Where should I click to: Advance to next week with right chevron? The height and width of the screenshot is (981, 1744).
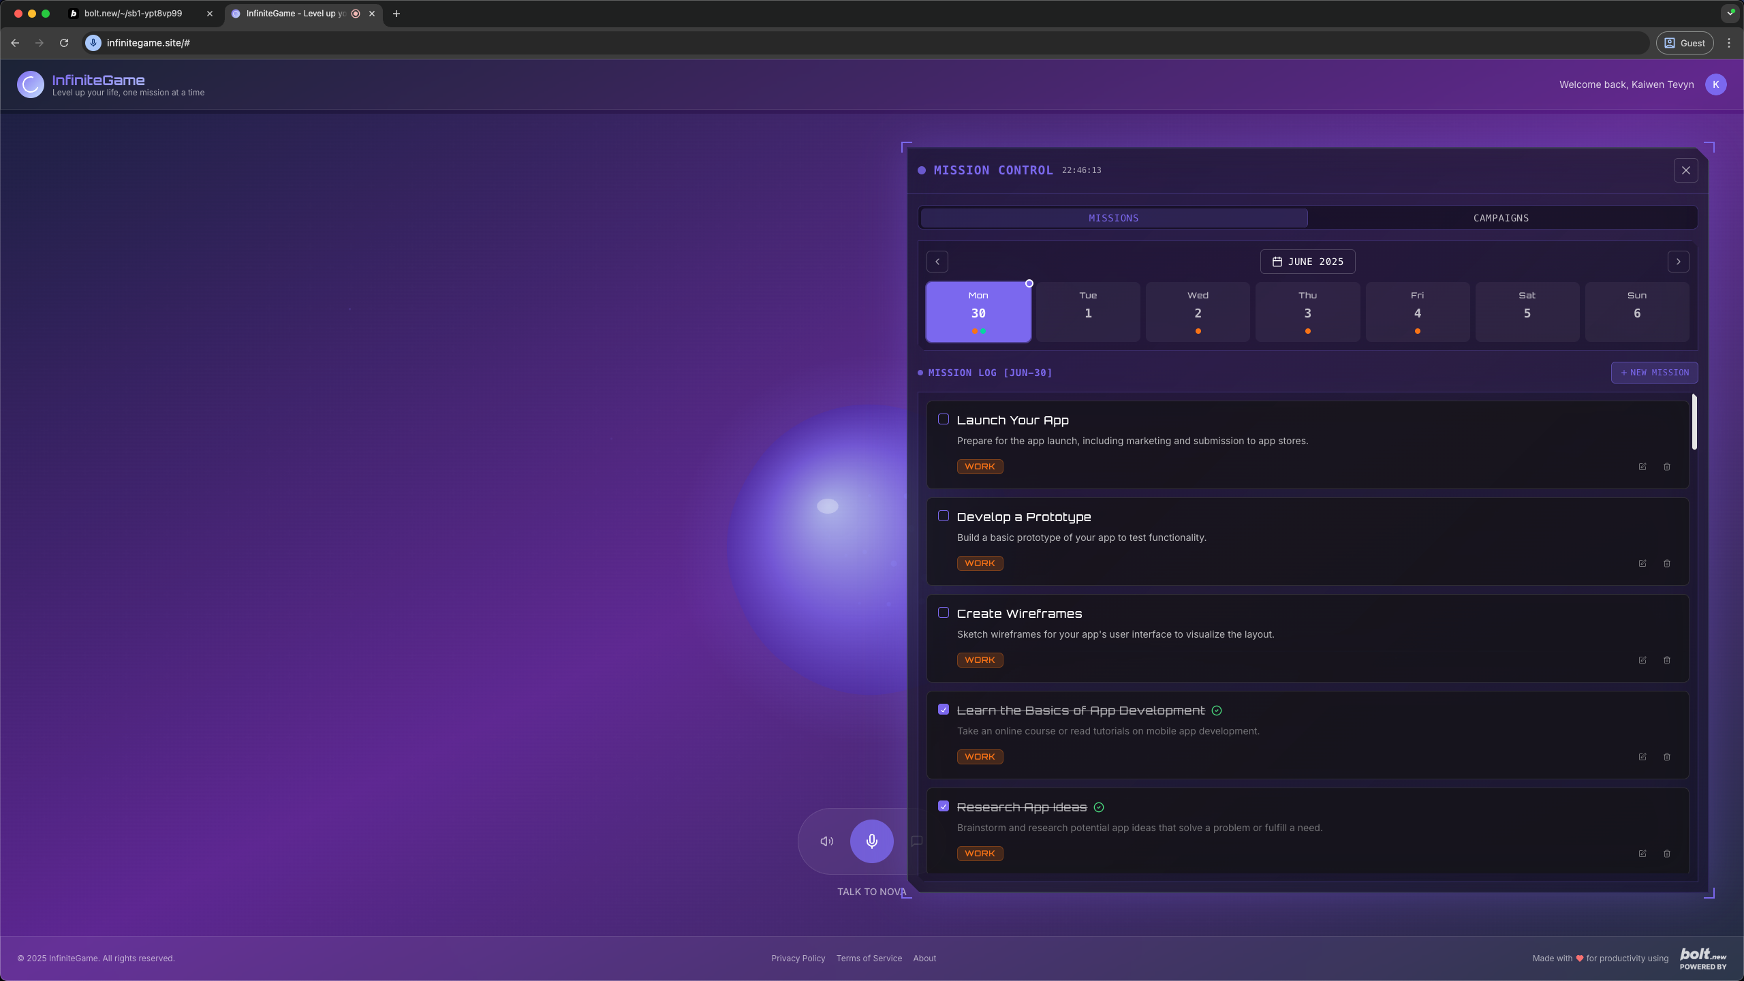pos(1678,262)
